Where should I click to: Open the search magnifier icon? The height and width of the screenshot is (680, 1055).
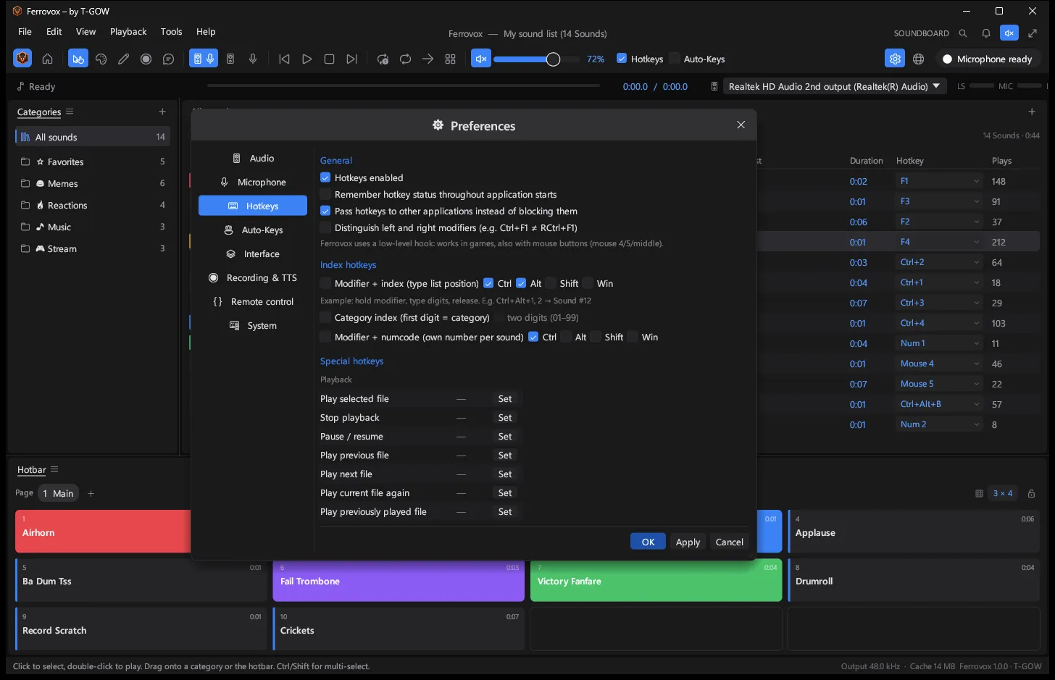coord(963,33)
